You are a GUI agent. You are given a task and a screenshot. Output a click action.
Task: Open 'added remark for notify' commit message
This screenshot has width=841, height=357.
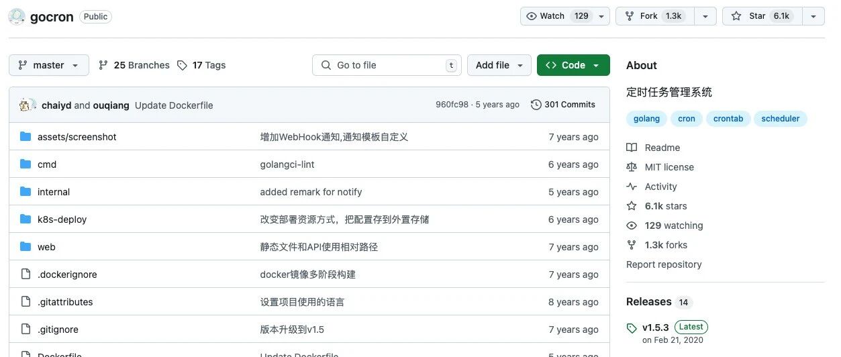point(311,192)
